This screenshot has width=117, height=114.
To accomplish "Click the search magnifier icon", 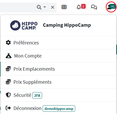I will tap(39, 7).
